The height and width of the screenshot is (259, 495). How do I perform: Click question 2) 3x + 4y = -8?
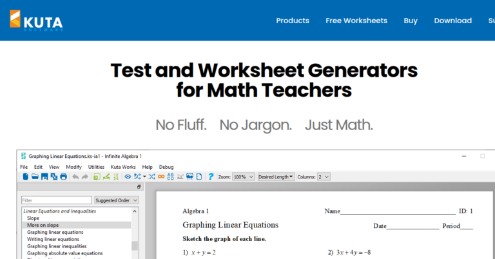(x=349, y=253)
